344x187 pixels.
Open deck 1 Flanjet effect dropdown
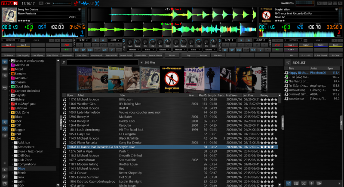point(134,50)
